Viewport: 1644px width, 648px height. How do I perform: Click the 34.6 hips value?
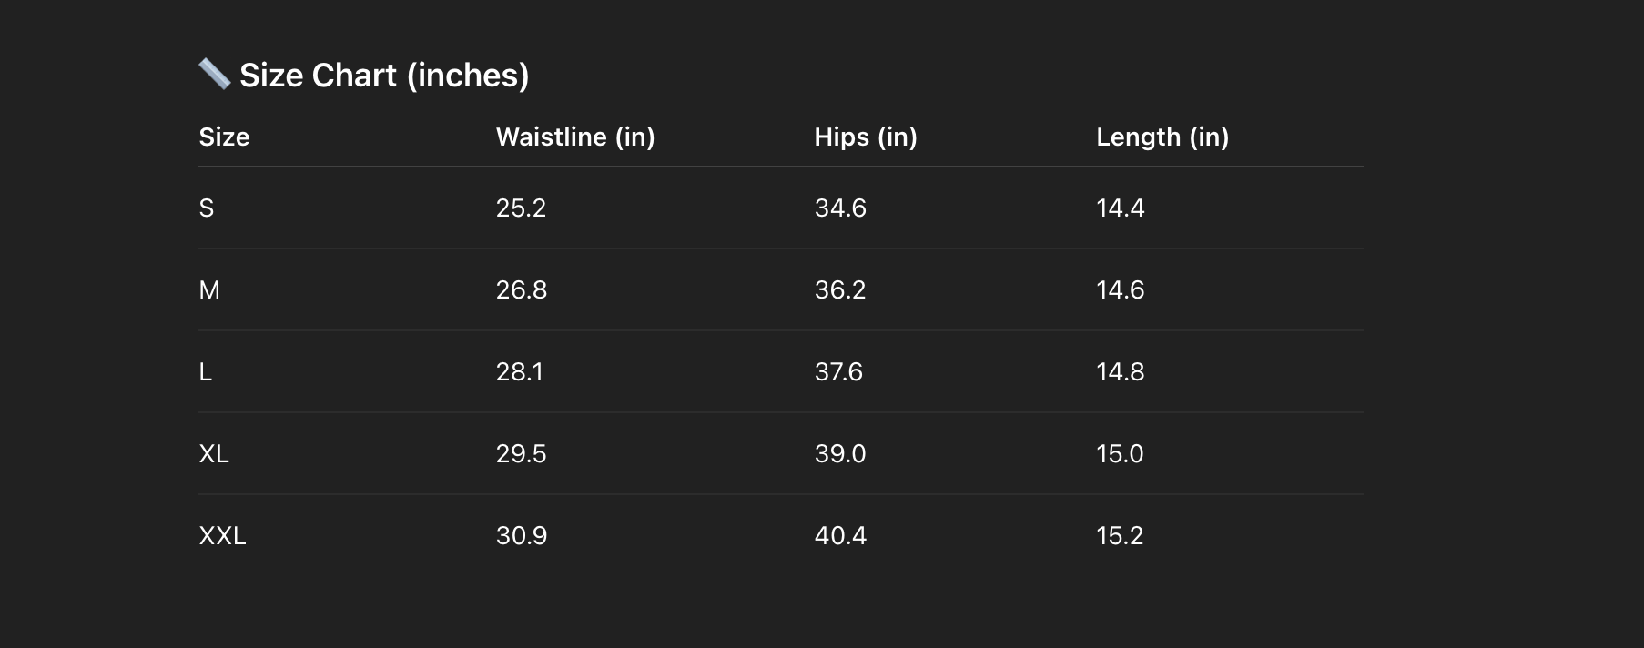click(x=840, y=208)
